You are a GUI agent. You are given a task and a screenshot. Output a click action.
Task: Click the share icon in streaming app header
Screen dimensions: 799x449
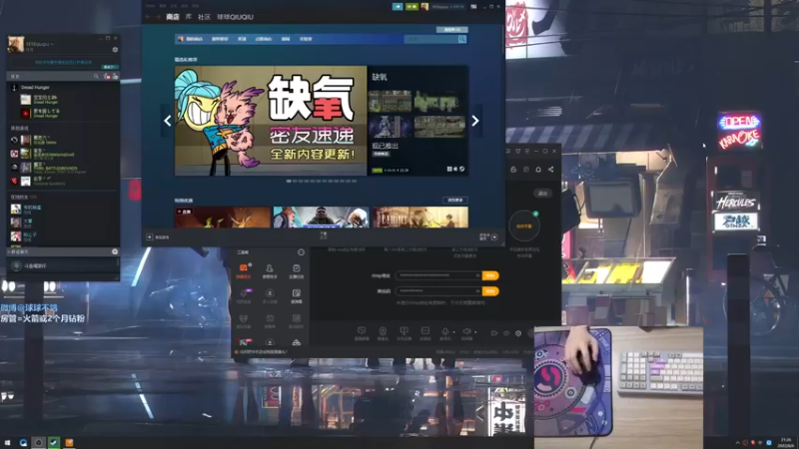[x=551, y=170]
